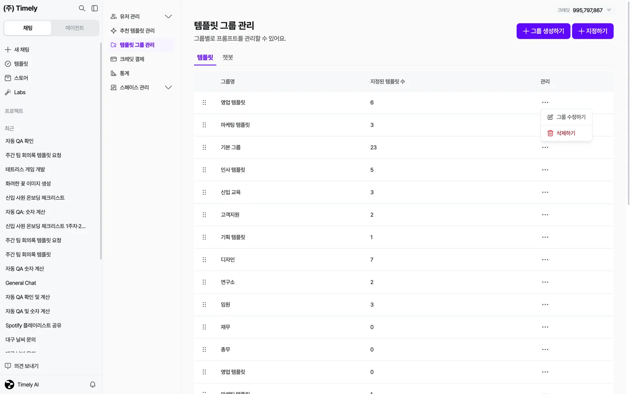Open recent chat 테트리스 게임 개발
The height and width of the screenshot is (394, 631).
25,169
